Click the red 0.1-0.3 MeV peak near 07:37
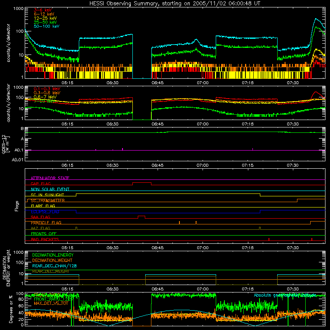The width and height of the screenshot is (330, 330). coord(315,92)
